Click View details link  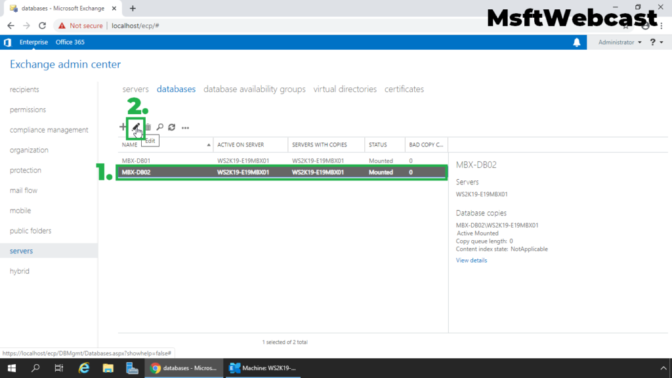coord(471,260)
